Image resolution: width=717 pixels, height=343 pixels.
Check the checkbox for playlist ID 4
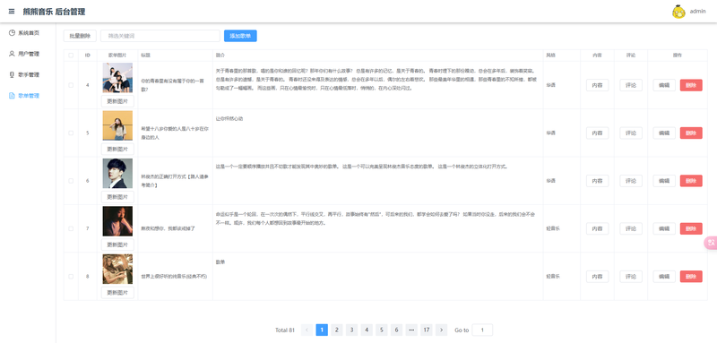[x=71, y=85]
